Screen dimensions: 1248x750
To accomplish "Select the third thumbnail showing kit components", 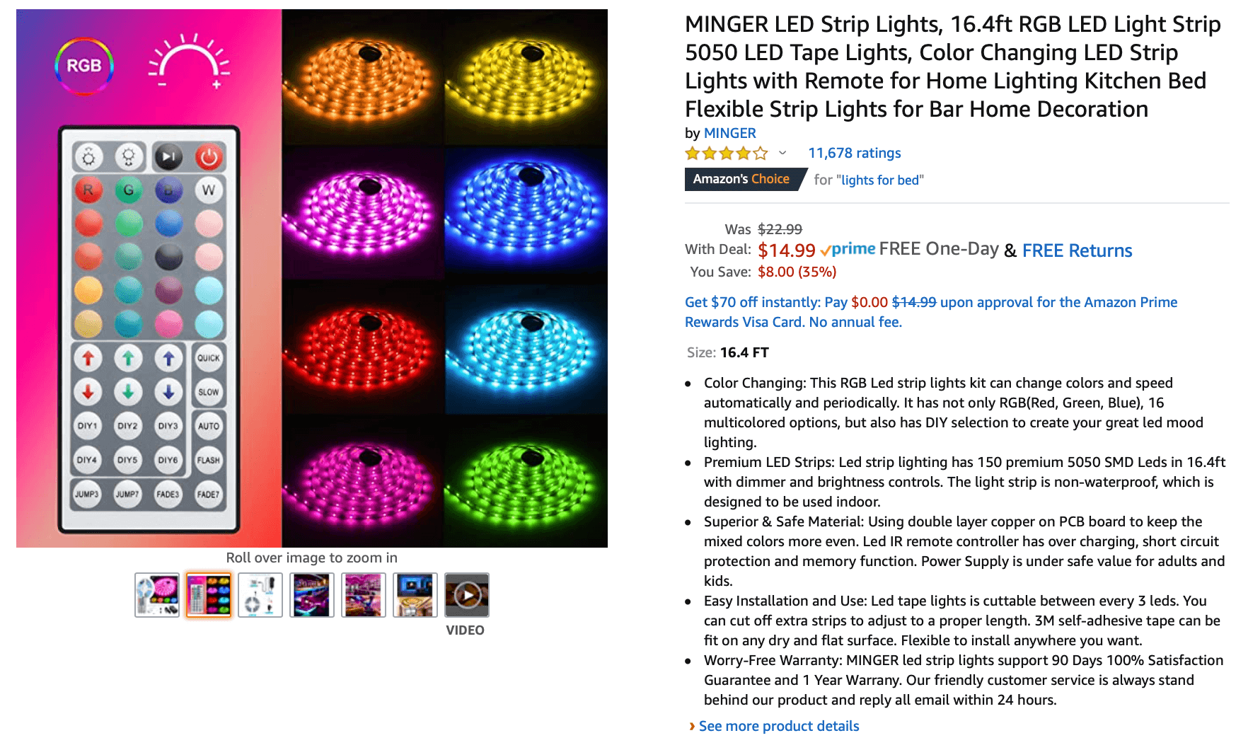I will (x=260, y=595).
